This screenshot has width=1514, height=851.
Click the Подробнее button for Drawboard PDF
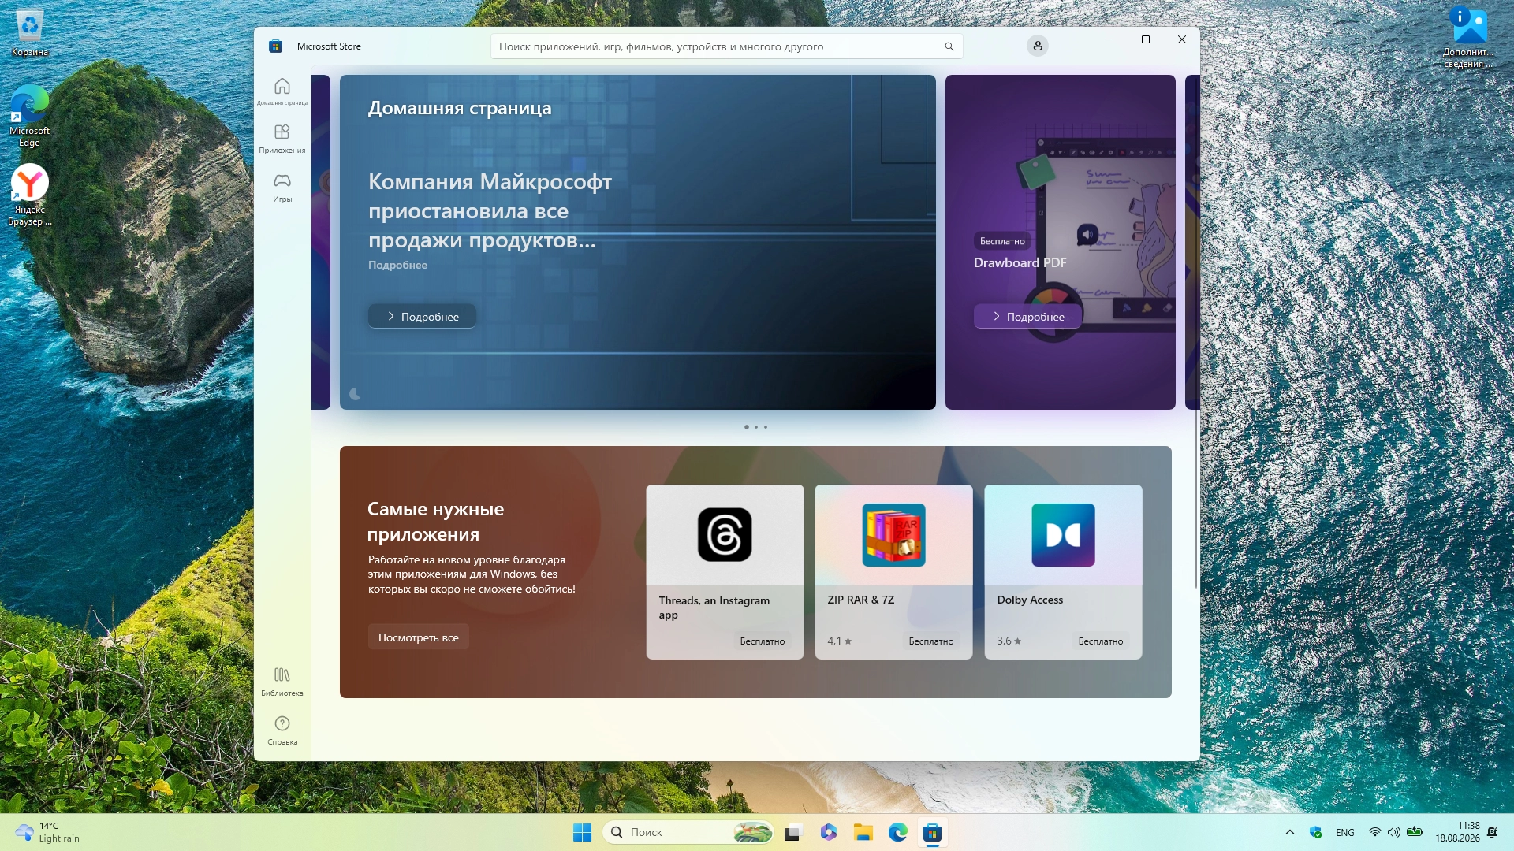1027,316
